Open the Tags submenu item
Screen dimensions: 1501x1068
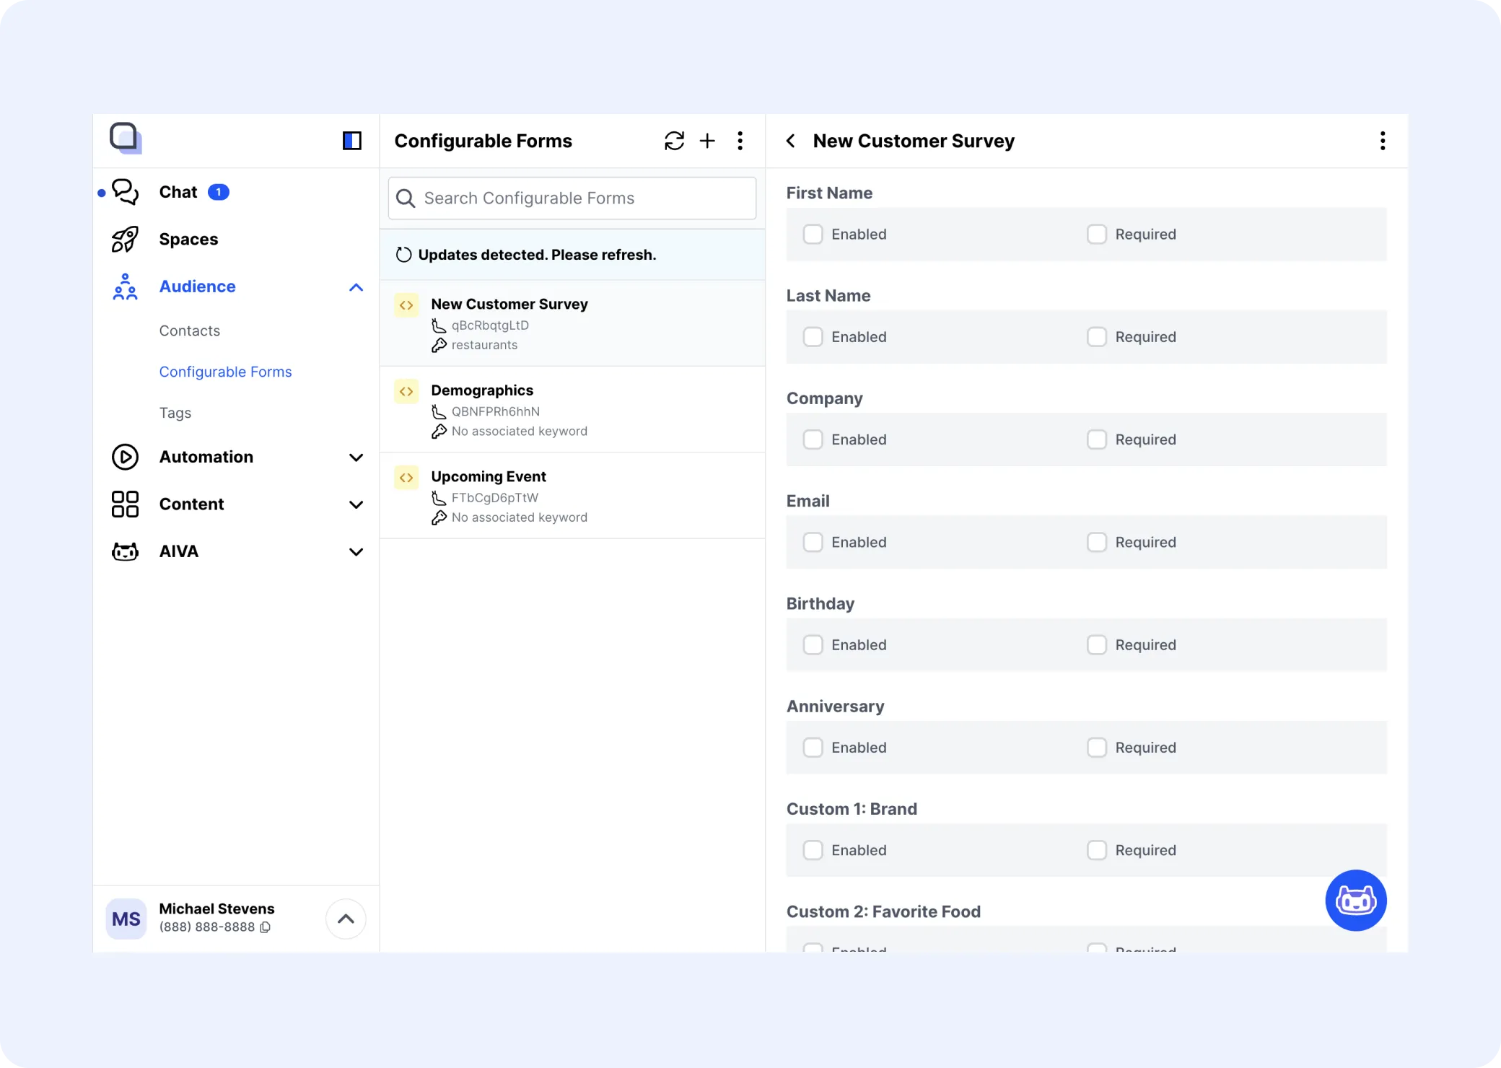175,413
